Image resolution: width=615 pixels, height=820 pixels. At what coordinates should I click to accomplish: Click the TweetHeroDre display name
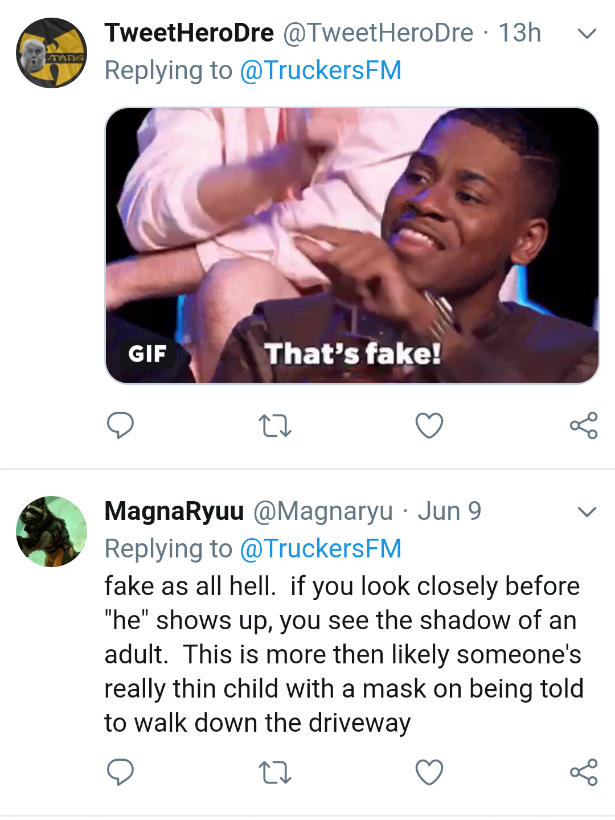tap(189, 33)
